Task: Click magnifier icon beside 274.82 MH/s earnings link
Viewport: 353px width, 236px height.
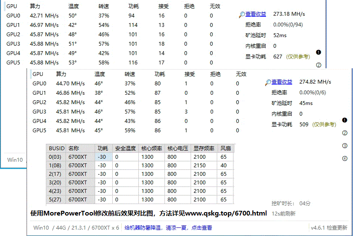Action: 268,82
